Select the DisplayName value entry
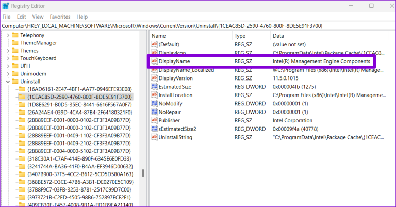 point(174,61)
